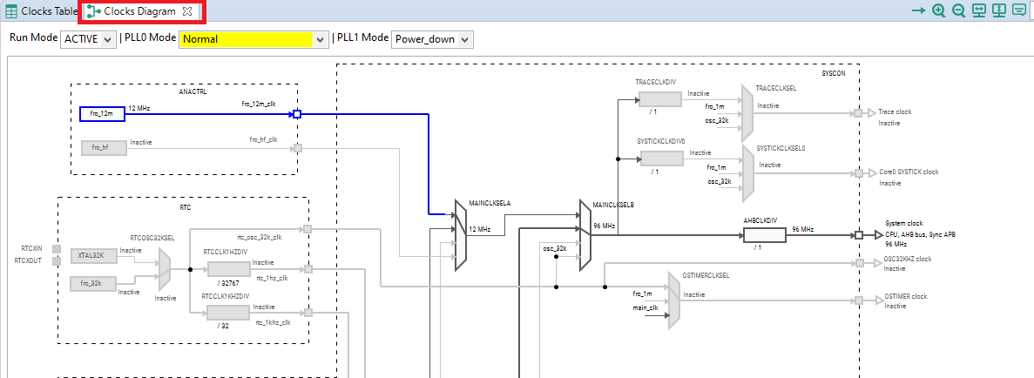Select the XTAL32K oscillator block
Viewport: 1034px width, 378px height.
92,256
